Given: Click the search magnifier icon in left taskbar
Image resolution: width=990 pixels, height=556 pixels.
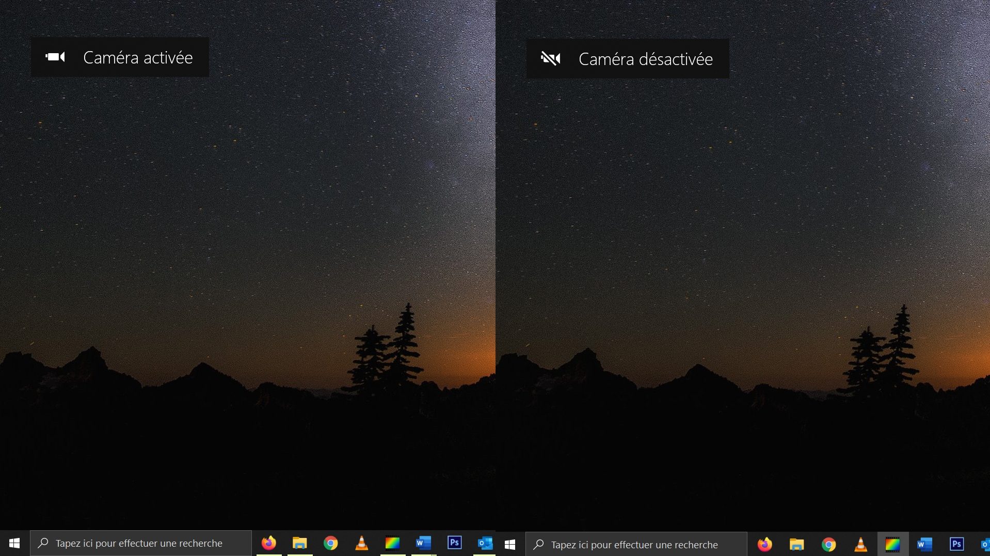Looking at the screenshot, I should (x=43, y=543).
